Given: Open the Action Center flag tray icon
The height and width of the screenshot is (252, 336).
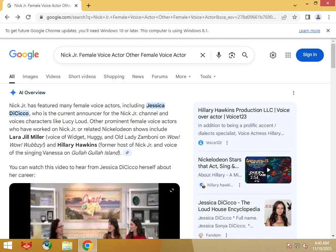Looking at the screenshot, I should 289,246.
